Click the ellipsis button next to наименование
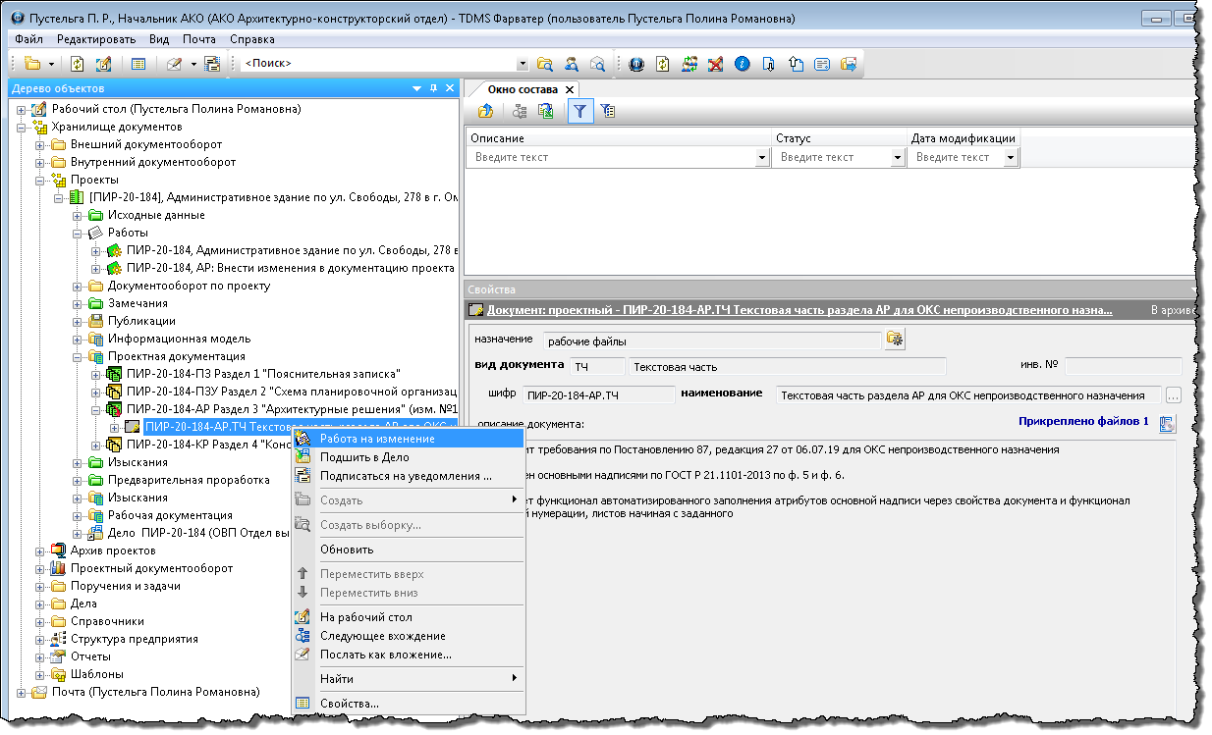 (1173, 395)
